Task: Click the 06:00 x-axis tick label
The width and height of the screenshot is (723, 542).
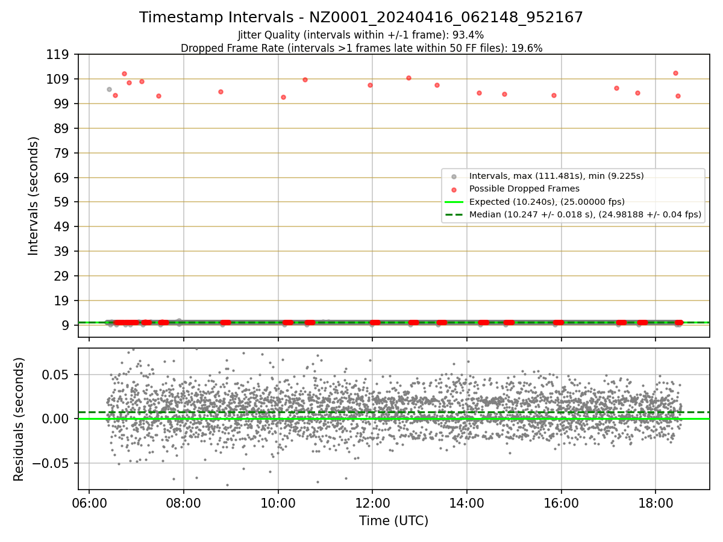Action: (89, 502)
